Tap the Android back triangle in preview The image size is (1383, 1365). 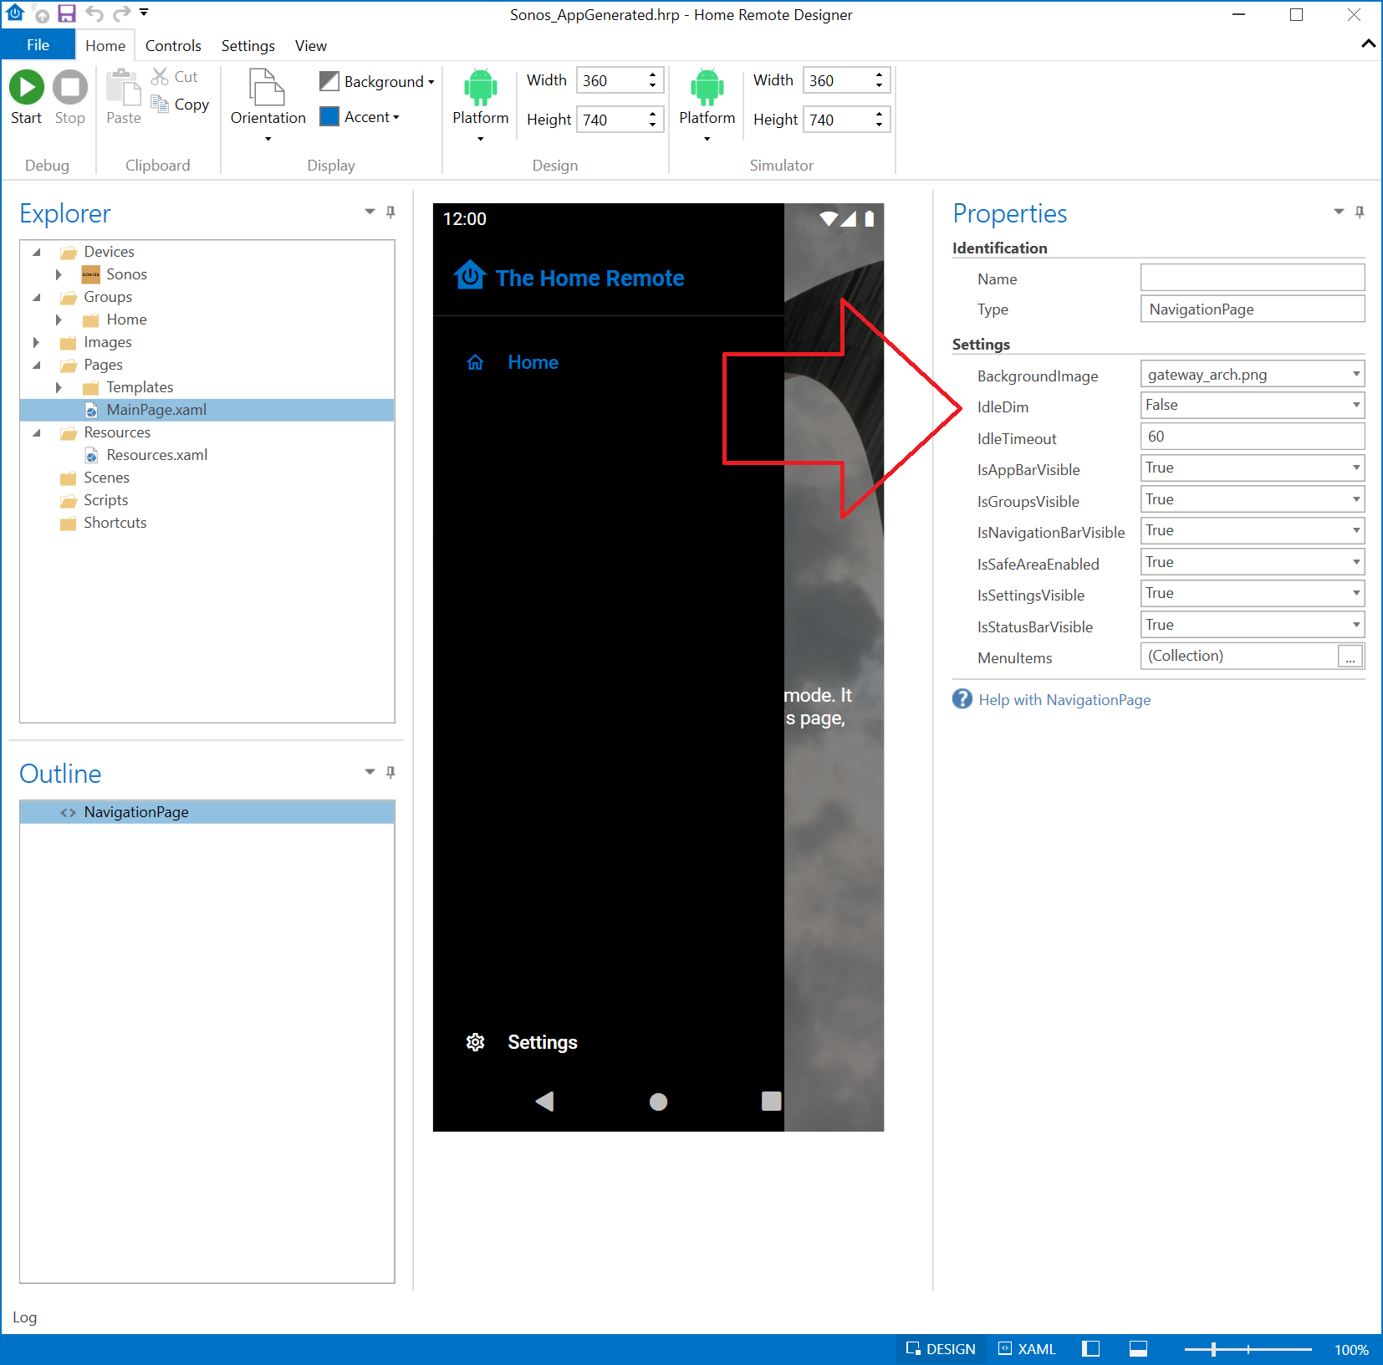545,1102
